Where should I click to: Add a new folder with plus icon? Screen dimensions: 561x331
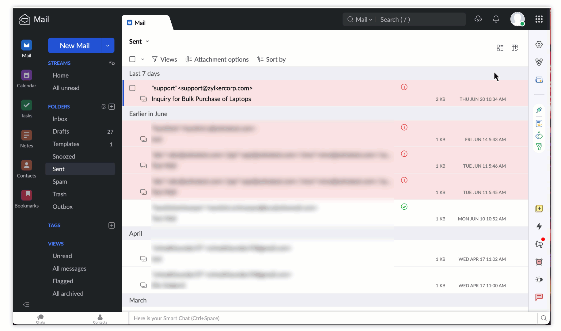pos(112,106)
